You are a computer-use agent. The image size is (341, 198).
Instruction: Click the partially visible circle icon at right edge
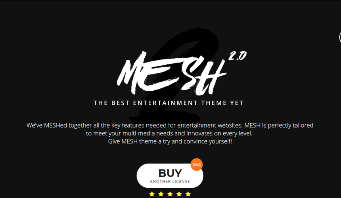click(x=340, y=37)
